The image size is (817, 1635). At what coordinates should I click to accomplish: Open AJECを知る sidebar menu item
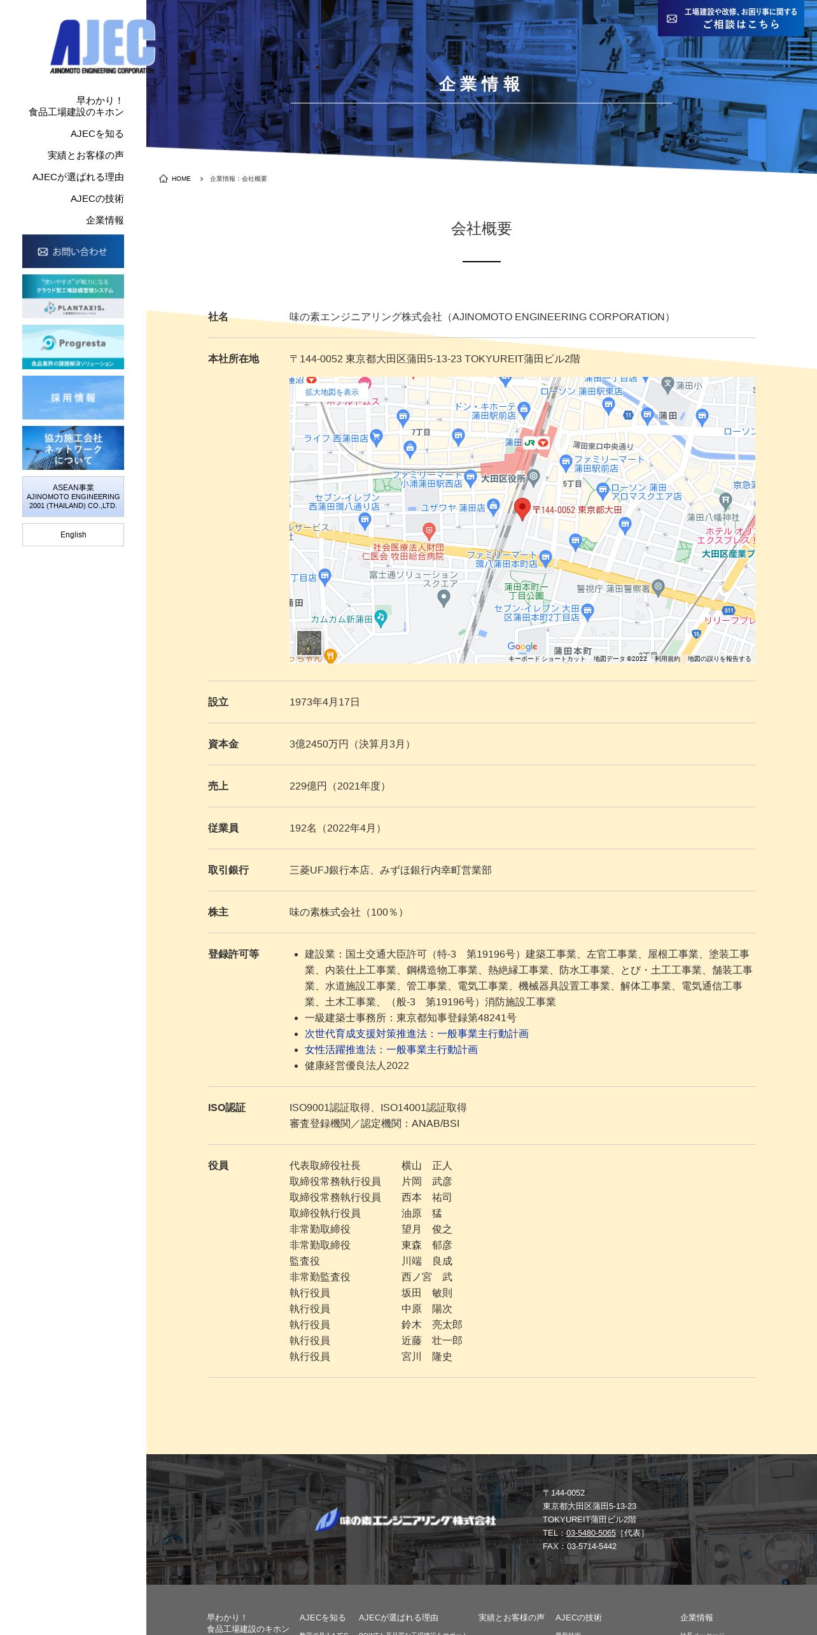[97, 134]
